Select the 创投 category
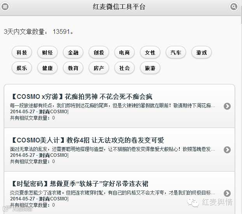This screenshot has width=242, height=214. [x=99, y=53]
